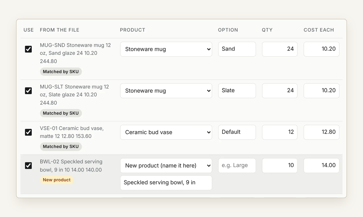Click Matched by SKU badge under MUG-SLT

click(61, 113)
